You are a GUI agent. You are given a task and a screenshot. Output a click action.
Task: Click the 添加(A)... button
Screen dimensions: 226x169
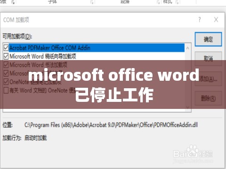point(208,79)
